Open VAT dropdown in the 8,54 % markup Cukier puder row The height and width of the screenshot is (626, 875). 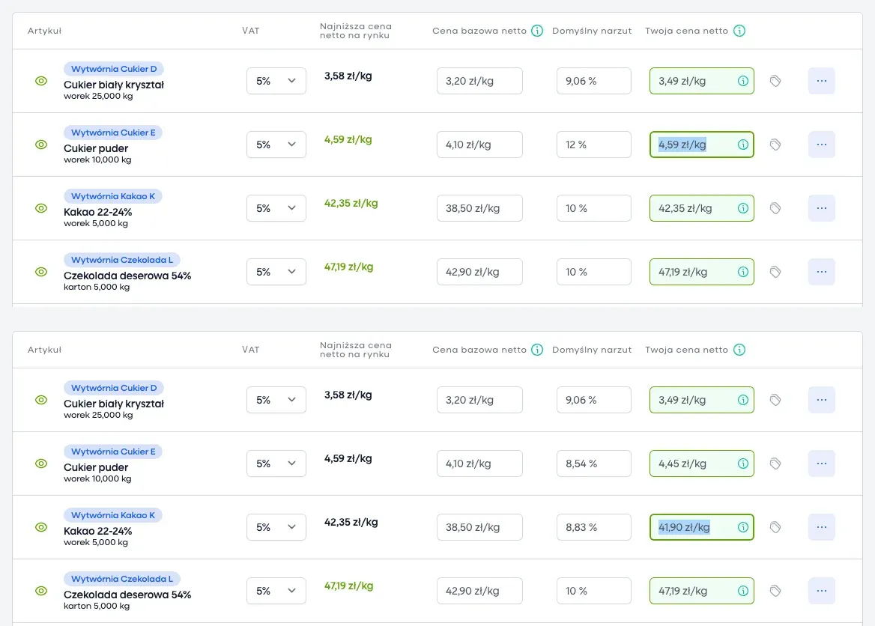(x=276, y=464)
